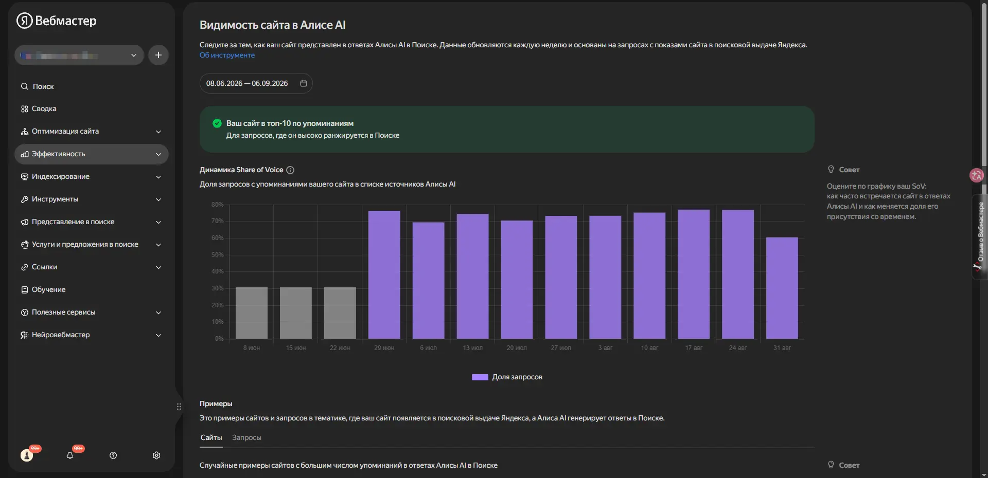
Task: Click the 15 июн gray bar
Action: click(x=296, y=313)
